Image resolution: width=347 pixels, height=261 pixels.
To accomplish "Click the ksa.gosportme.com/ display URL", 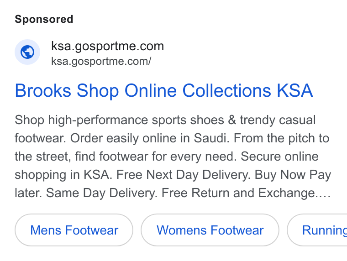I will pyautogui.click(x=101, y=61).
